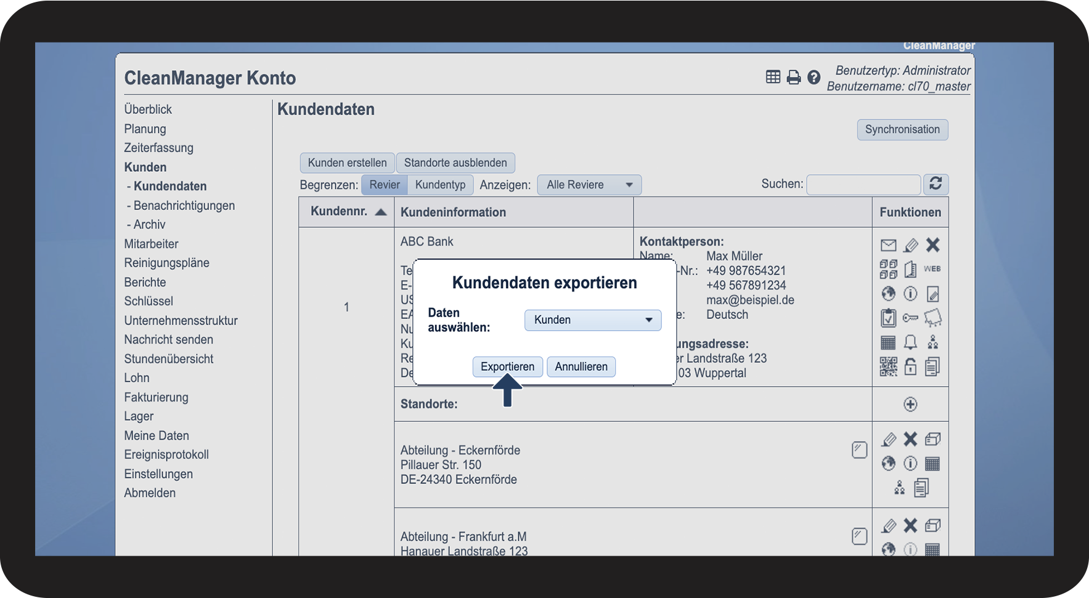This screenshot has width=1089, height=598.
Task: Add a location with the plus circle icon
Action: point(910,405)
